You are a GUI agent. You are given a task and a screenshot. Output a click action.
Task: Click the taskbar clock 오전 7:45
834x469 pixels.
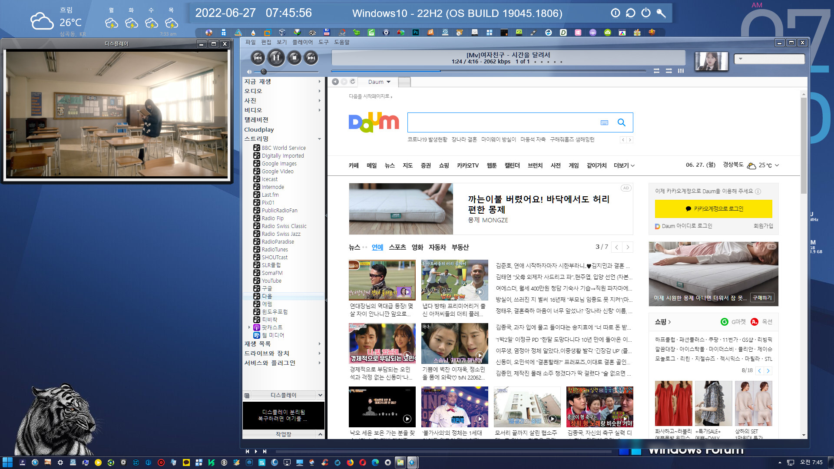[x=811, y=462]
